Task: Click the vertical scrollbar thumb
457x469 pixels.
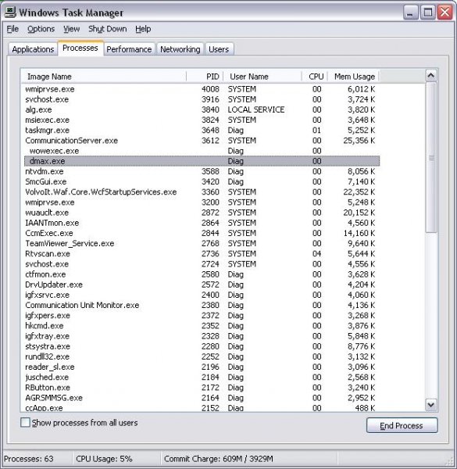Action: point(430,157)
